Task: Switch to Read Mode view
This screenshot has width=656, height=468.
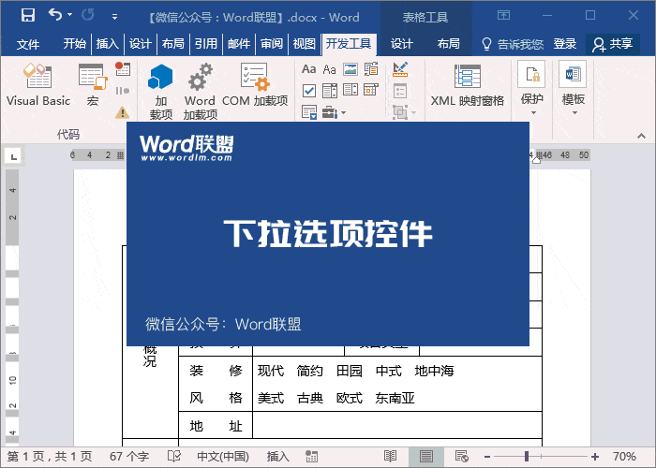Action: point(391,457)
